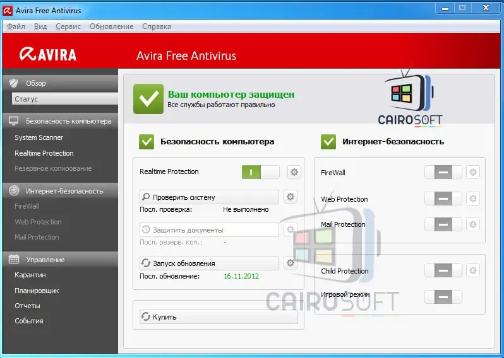Open the Обновление menu
Image resolution: width=504 pixels, height=358 pixels.
click(112, 26)
